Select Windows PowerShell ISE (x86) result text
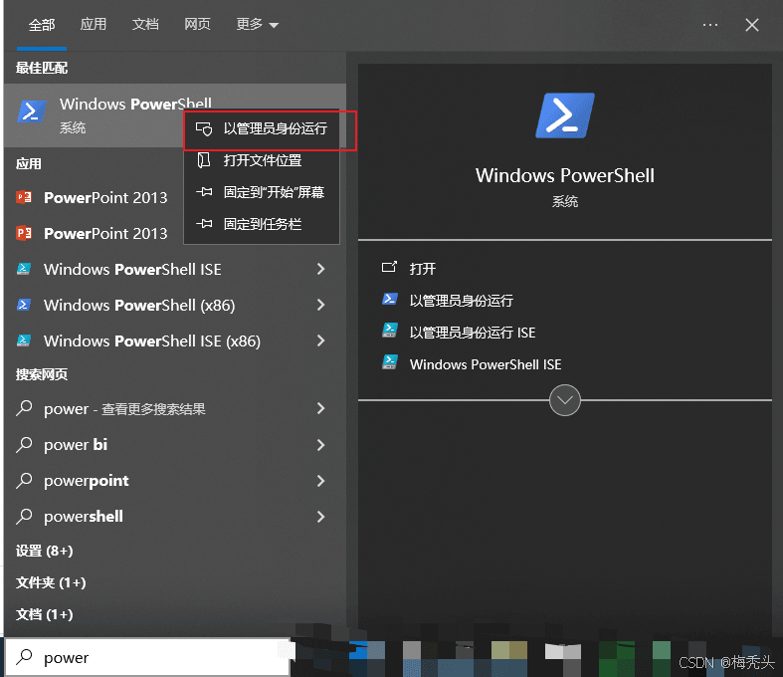This screenshot has height=677, width=783. click(x=152, y=341)
